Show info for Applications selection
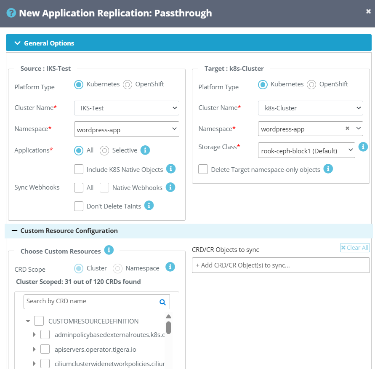 (145, 150)
